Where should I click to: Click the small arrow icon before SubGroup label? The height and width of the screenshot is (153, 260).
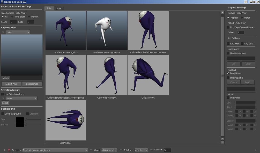click(x=121, y=150)
